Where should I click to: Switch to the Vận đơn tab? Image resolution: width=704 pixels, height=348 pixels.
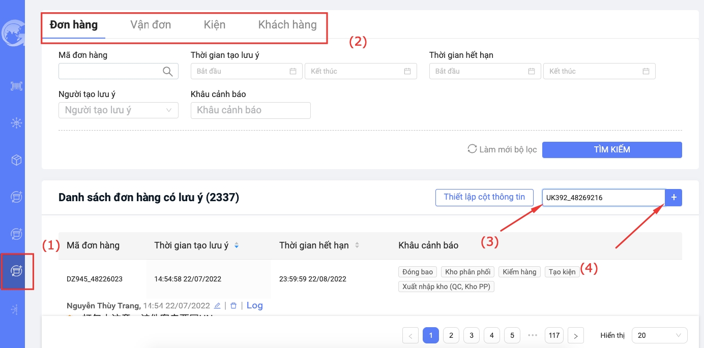point(151,25)
